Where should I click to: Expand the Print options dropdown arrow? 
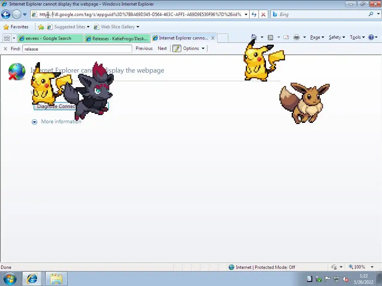(x=304, y=37)
